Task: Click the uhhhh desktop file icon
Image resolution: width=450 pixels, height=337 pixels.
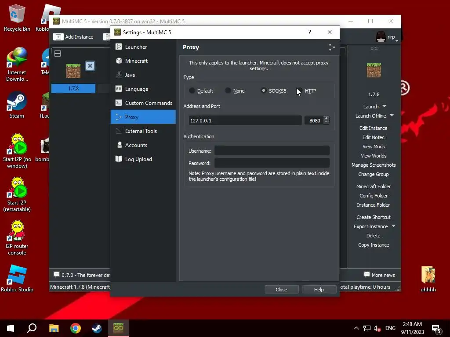Action: click(x=428, y=279)
